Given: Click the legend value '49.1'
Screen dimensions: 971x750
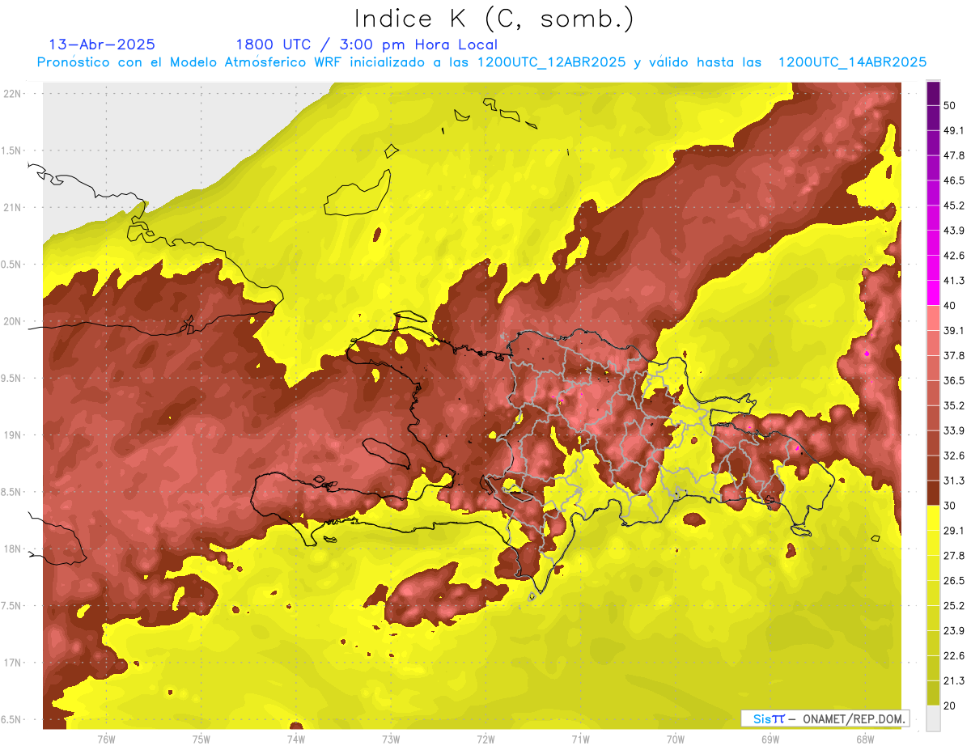Looking at the screenshot, I should pos(954,130).
